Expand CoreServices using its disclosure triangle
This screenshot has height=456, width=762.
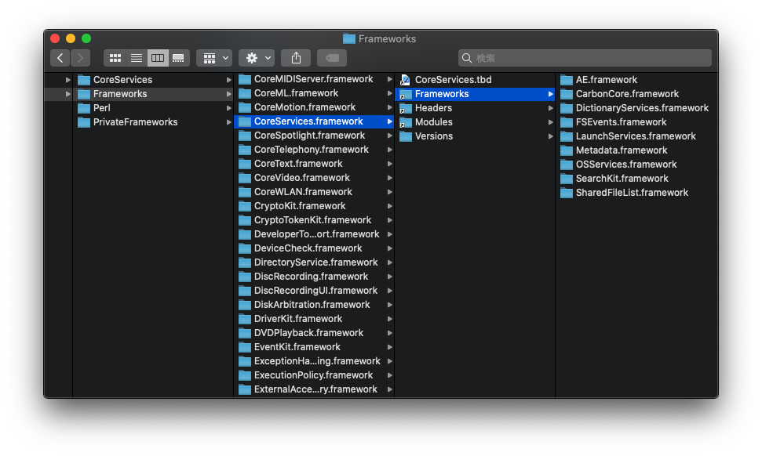tap(68, 79)
